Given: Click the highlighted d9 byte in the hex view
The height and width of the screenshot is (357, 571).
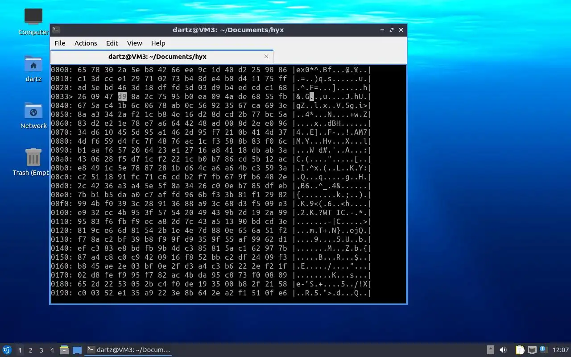Looking at the screenshot, I should pos(122,96).
